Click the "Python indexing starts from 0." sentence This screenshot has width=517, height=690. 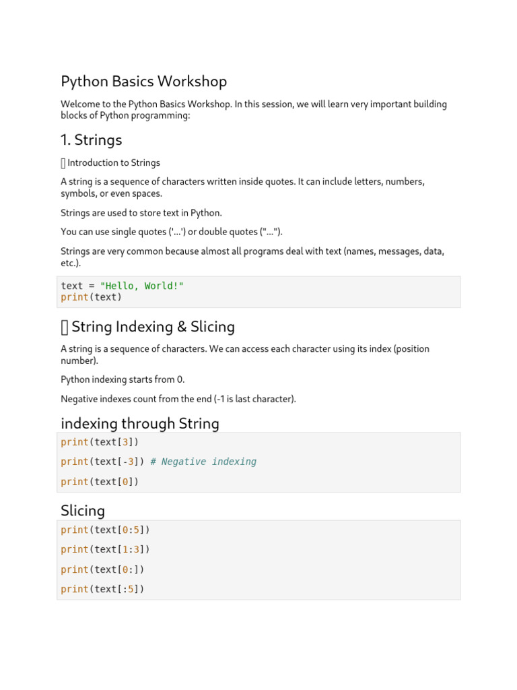pyautogui.click(x=123, y=379)
